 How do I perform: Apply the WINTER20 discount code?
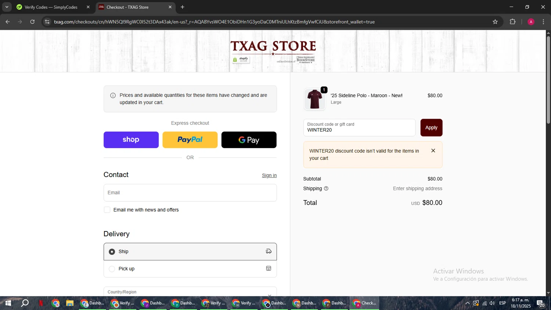point(431,127)
